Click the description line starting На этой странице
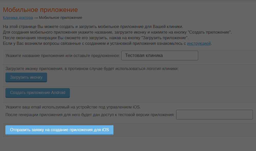 coord(93,27)
